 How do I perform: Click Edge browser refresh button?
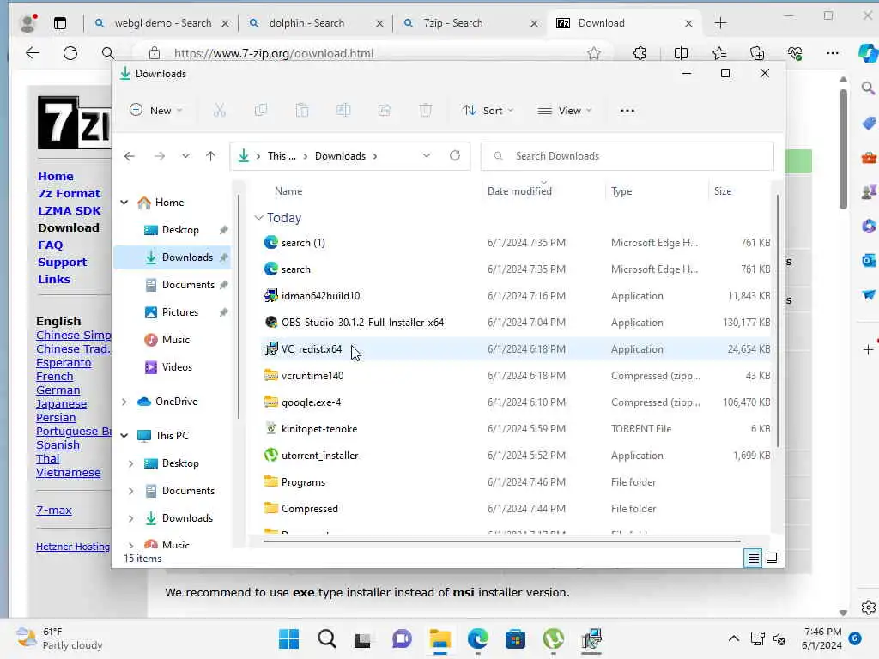pyautogui.click(x=70, y=53)
